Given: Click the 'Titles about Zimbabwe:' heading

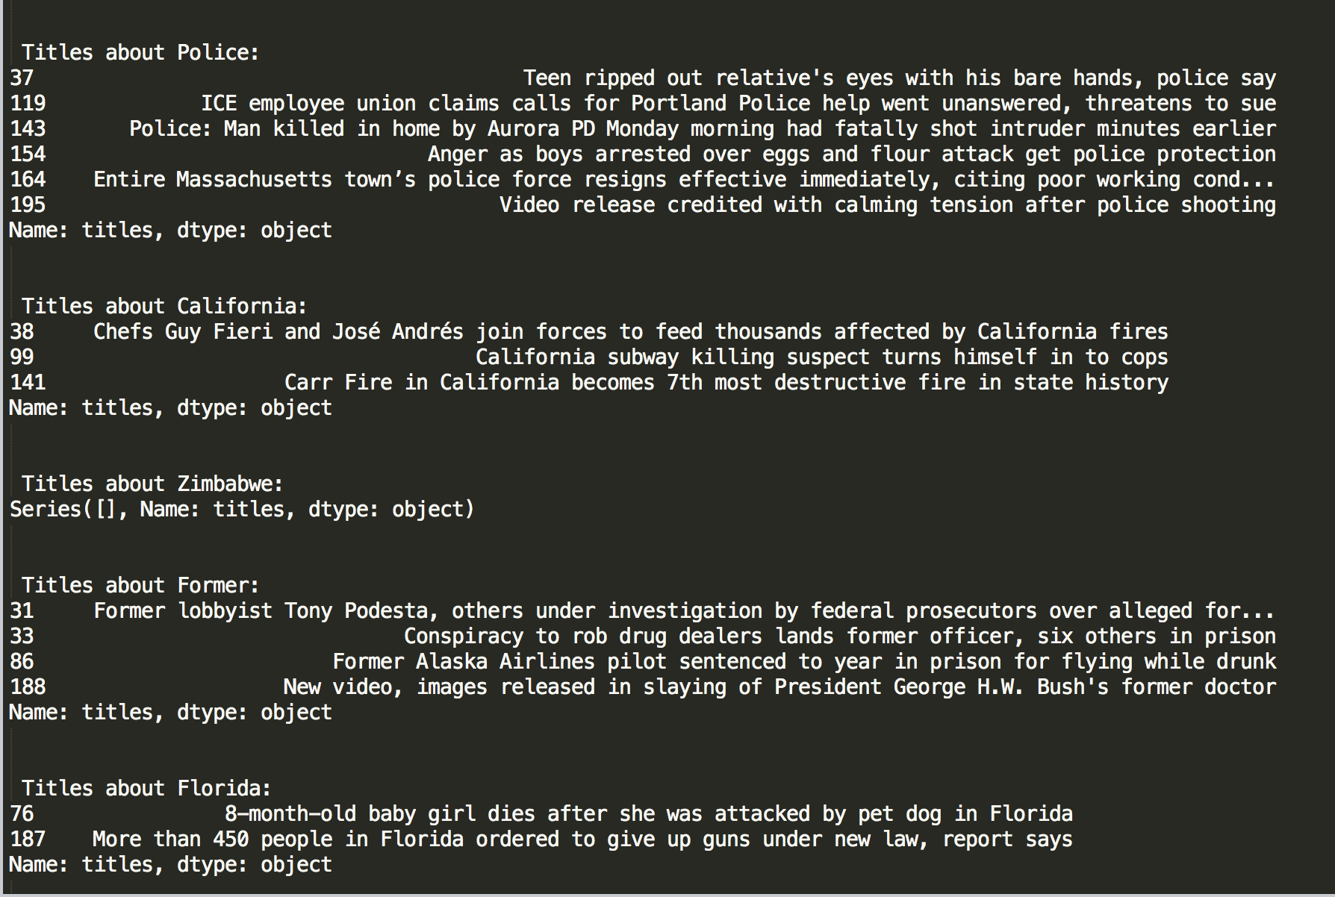Looking at the screenshot, I should coord(152,484).
